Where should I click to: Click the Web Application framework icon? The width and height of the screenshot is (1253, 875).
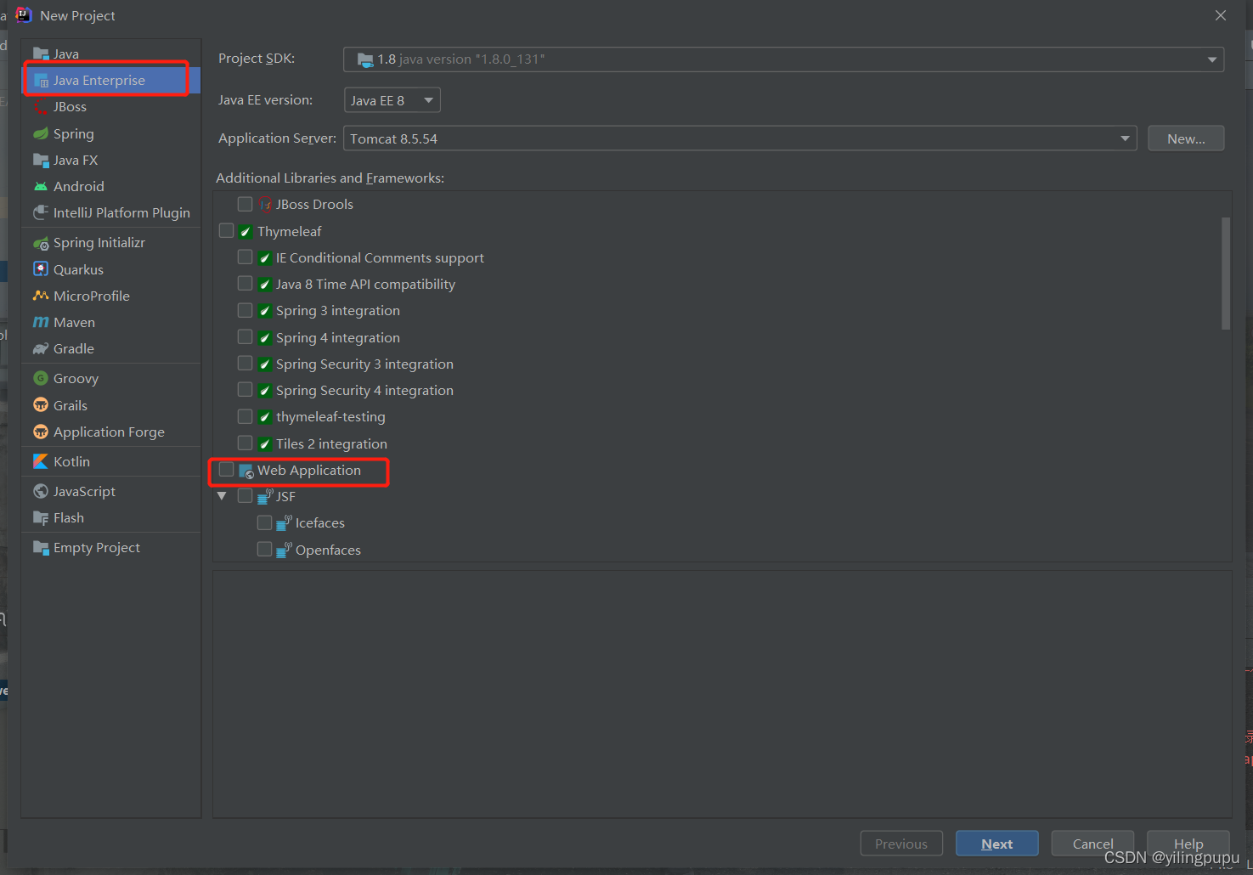click(x=246, y=471)
